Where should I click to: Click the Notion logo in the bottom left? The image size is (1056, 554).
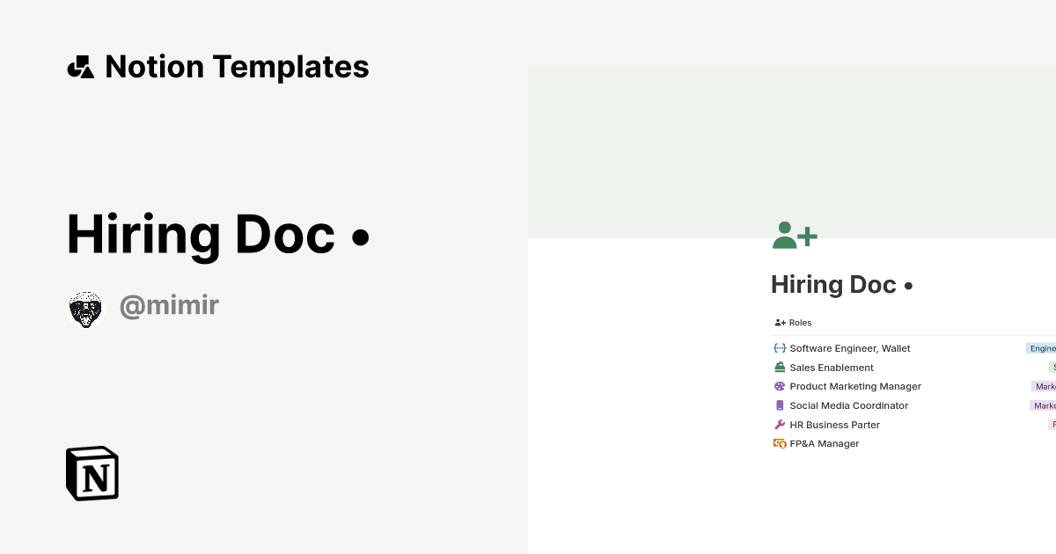tap(92, 473)
